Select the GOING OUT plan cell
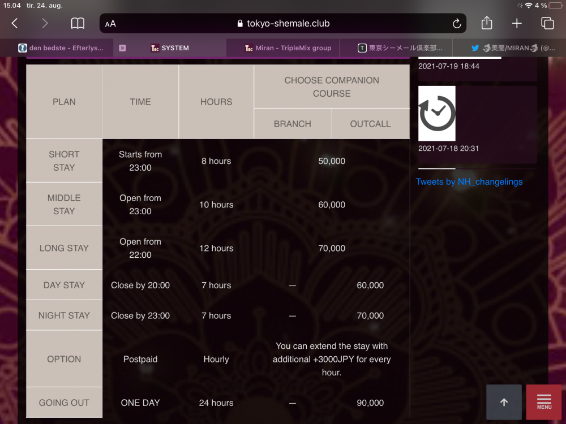566x424 pixels. (64, 403)
